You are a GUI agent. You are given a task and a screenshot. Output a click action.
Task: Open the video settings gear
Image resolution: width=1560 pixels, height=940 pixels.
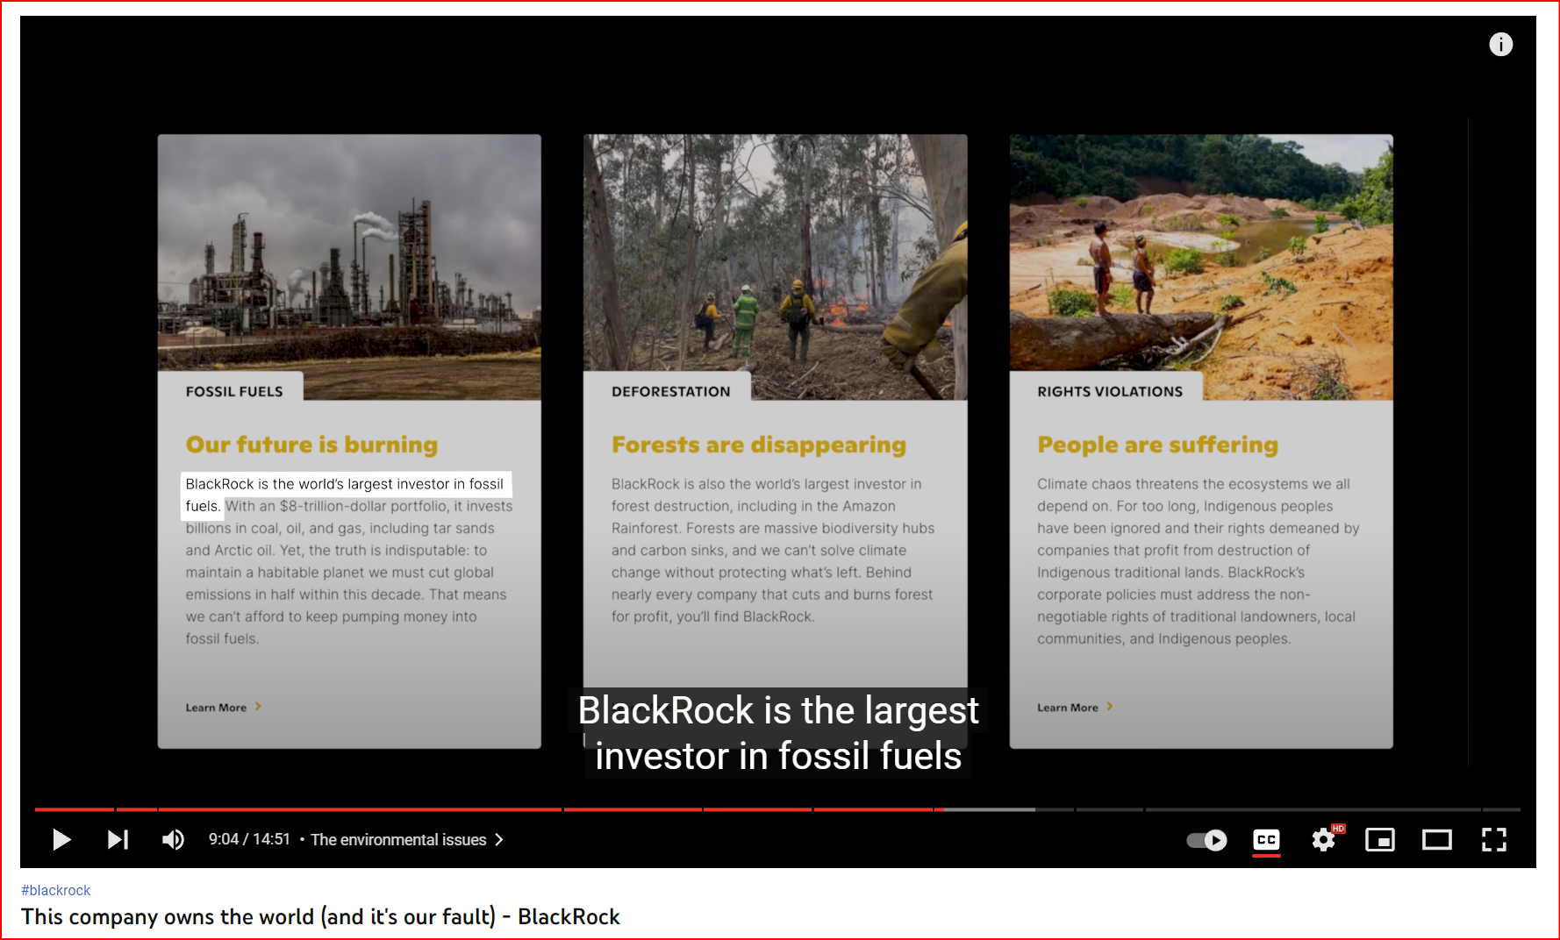(x=1323, y=840)
